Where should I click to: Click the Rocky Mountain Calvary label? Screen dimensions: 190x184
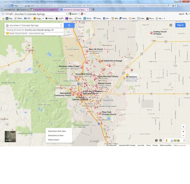tap(107, 76)
